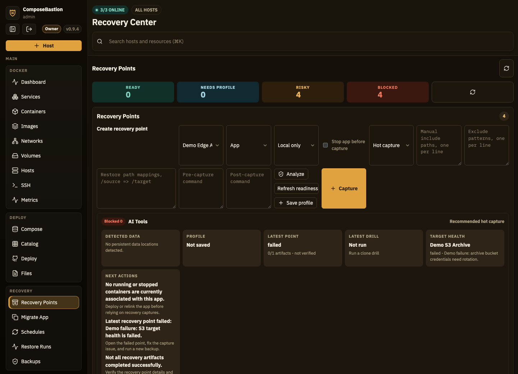Screen dimensions: 518x374
Task: Click the Exclude patterns textarea
Action: click(x=487, y=145)
